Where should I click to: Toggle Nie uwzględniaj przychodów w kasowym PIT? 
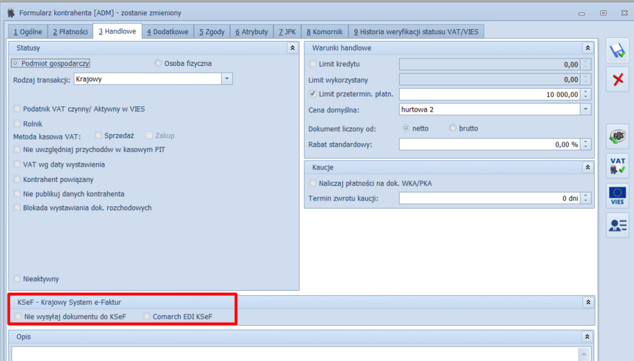(x=17, y=149)
